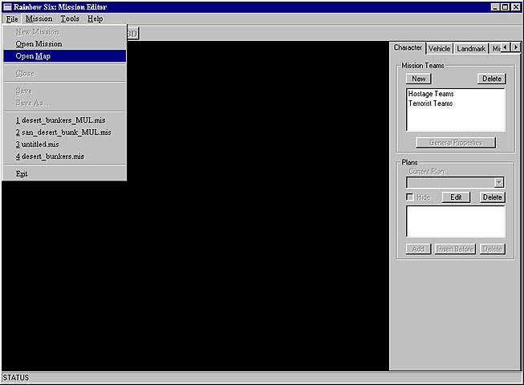Open the Tools menu
This screenshot has height=385, width=524.
[70, 18]
